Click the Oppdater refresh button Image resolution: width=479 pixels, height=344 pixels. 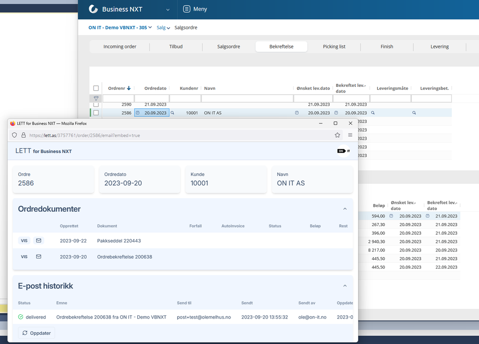click(x=36, y=333)
